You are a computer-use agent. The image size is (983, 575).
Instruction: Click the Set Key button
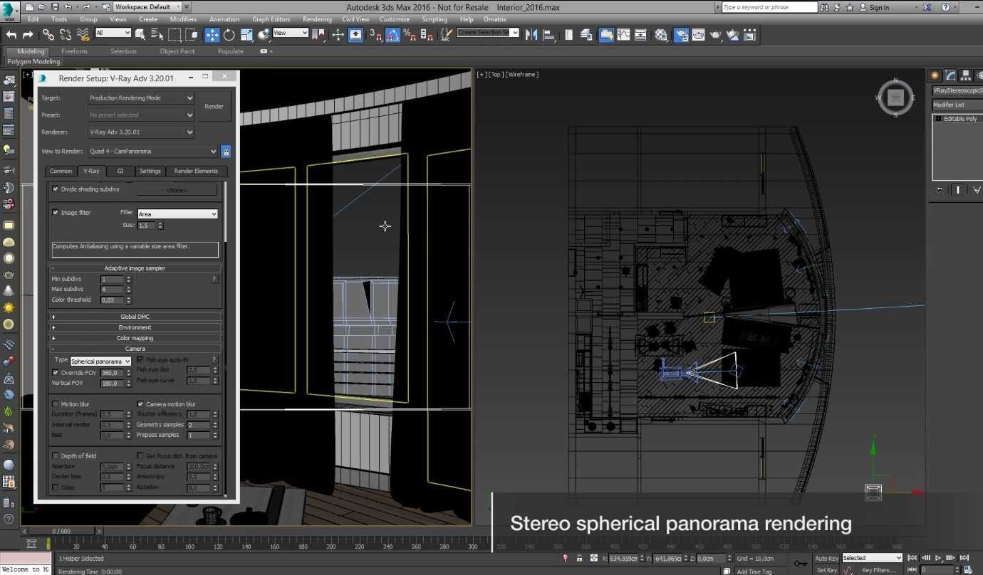point(826,570)
